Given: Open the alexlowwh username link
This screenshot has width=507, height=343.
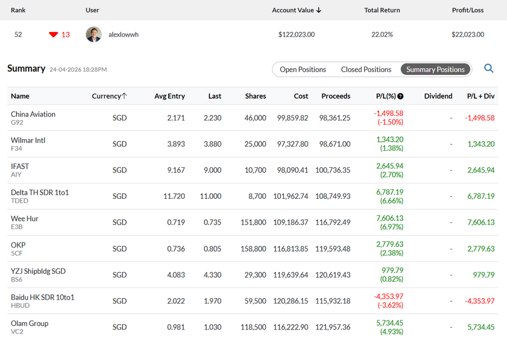Looking at the screenshot, I should coord(123,34).
